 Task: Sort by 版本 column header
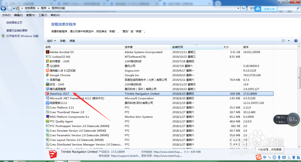(258, 47)
